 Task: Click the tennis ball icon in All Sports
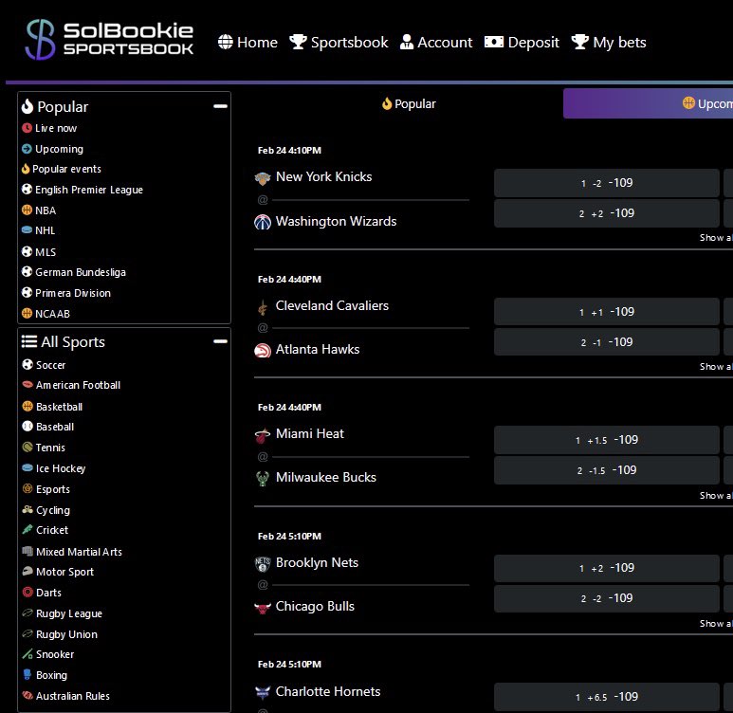[x=27, y=447]
